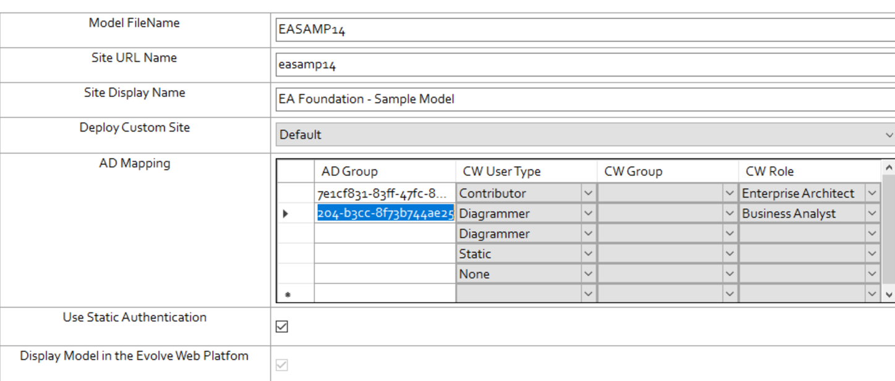Image resolution: width=895 pixels, height=381 pixels.
Task: Select the AD Group column header
Action: (x=384, y=172)
